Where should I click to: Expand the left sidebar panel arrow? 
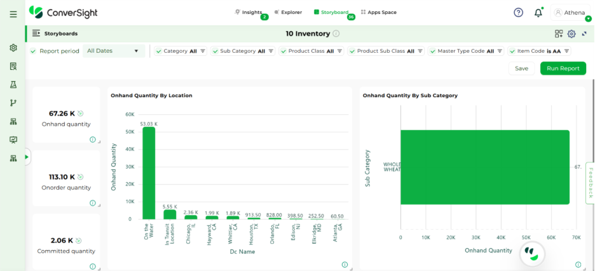click(x=27, y=157)
